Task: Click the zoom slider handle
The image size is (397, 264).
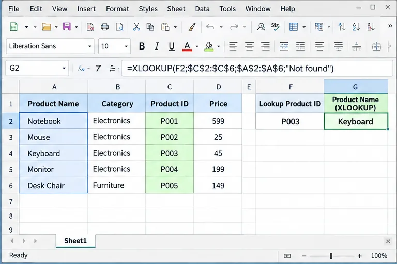Action: pyautogui.click(x=331, y=256)
